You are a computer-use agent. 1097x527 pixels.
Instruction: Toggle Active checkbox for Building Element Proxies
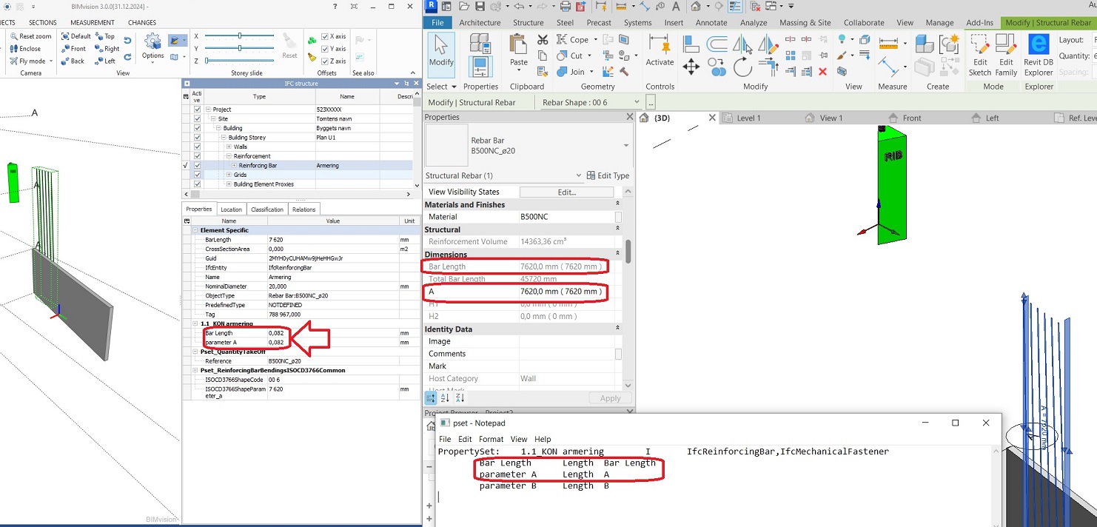197,184
